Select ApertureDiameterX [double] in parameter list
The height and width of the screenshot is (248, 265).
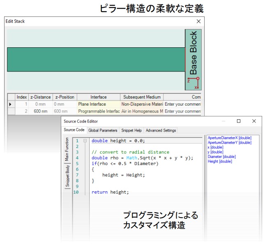(x=230, y=138)
